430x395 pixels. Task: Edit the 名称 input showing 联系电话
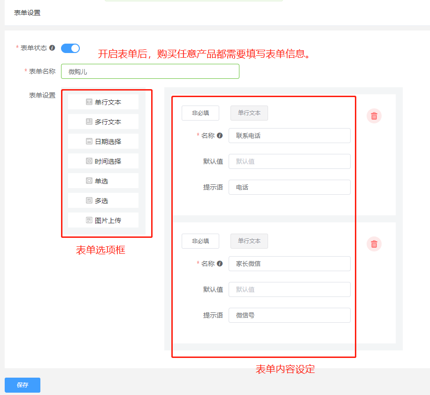coord(290,136)
